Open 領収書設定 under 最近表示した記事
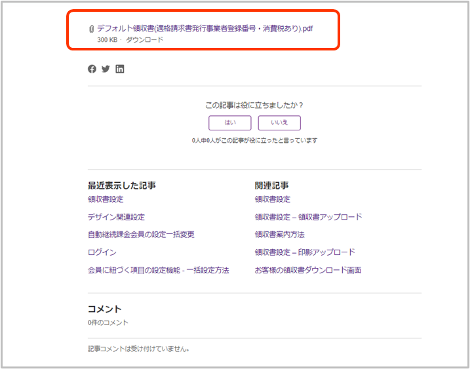Viewport: 470px width, 369px height. coord(106,199)
